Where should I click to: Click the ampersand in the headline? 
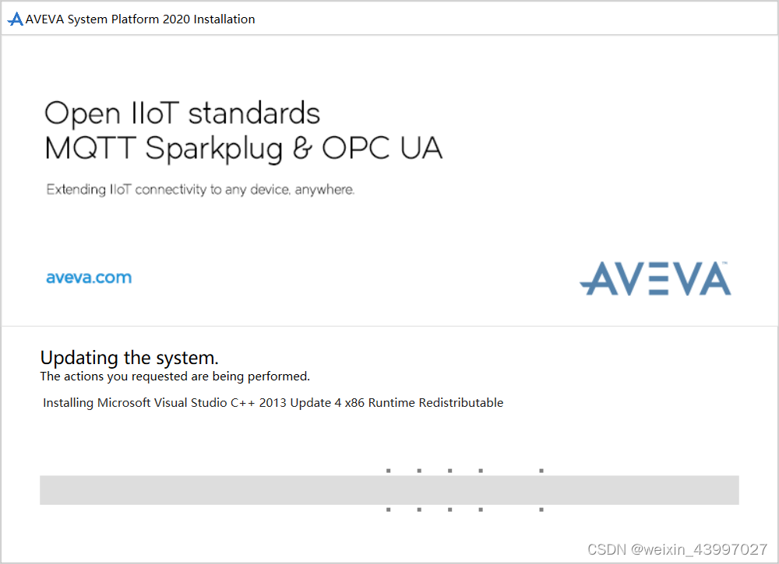pyautogui.click(x=302, y=147)
